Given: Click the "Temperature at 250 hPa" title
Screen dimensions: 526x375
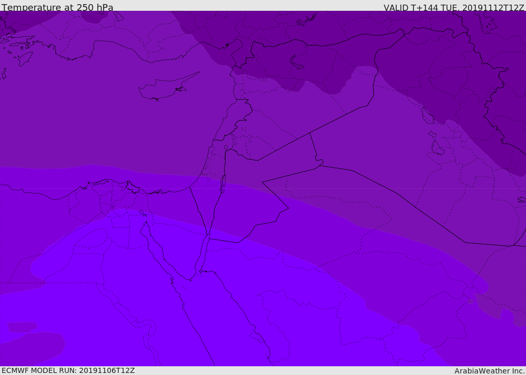Looking at the screenshot, I should 58,8.
